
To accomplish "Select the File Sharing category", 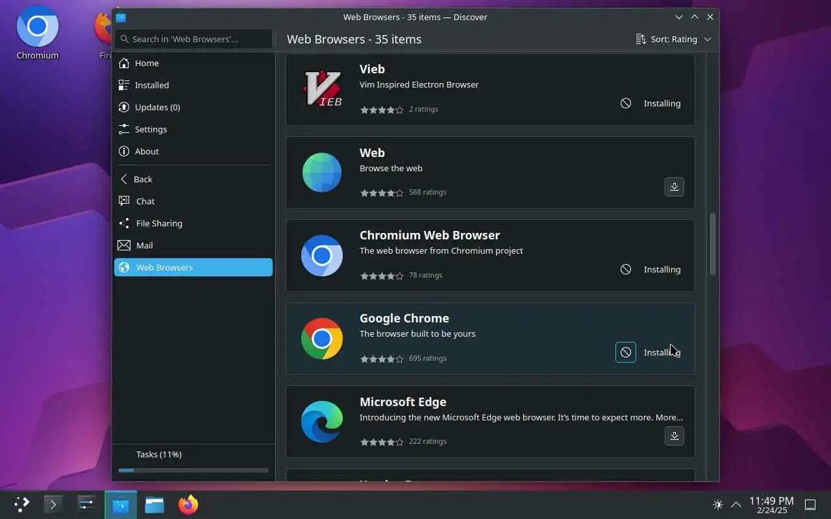I will (193, 223).
